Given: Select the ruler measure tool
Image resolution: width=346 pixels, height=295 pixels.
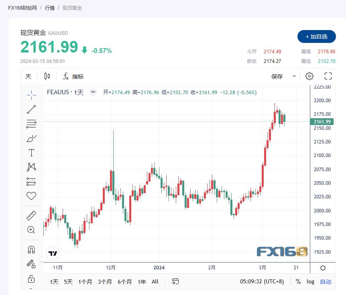Looking at the screenshot, I should (31, 215).
